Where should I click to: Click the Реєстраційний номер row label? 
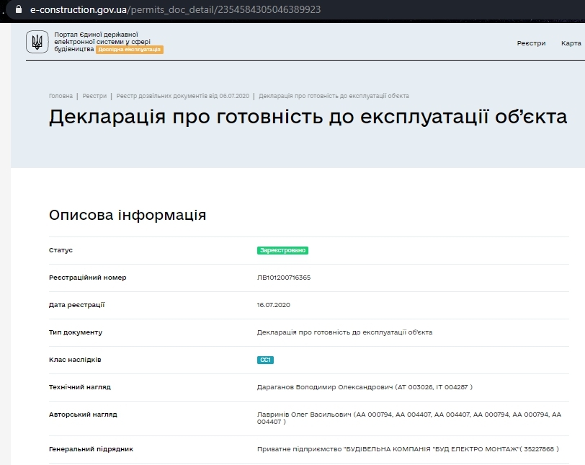click(x=88, y=278)
